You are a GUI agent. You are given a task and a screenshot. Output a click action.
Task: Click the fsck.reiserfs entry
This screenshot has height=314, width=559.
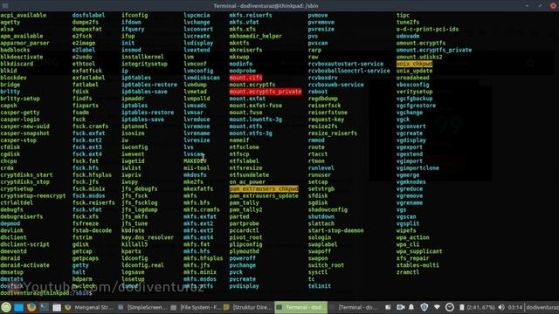pyautogui.click(x=93, y=202)
